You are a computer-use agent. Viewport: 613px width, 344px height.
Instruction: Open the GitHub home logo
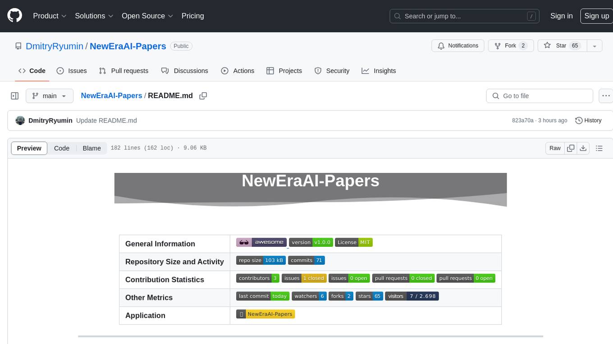(14, 16)
